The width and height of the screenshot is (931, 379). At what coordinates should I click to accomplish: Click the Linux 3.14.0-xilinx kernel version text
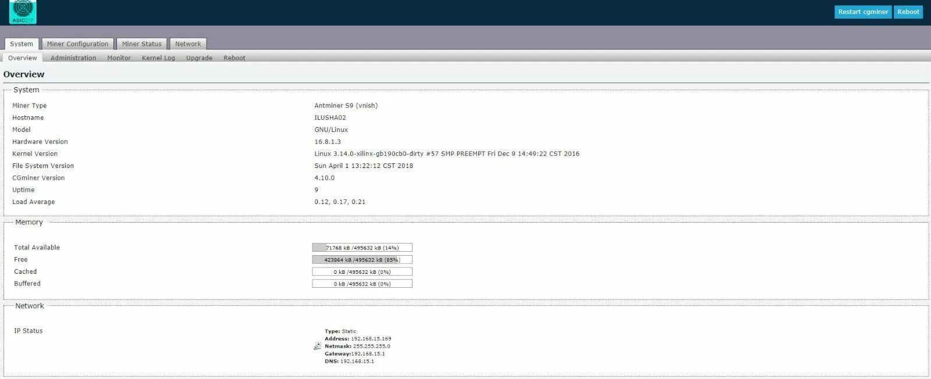point(447,153)
